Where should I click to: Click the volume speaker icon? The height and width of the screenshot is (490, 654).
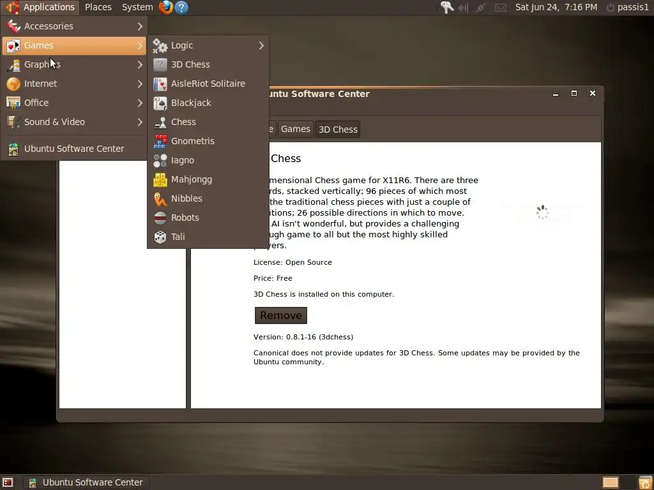(463, 8)
